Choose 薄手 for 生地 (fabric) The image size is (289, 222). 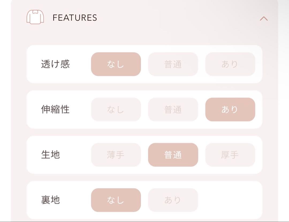tap(116, 155)
